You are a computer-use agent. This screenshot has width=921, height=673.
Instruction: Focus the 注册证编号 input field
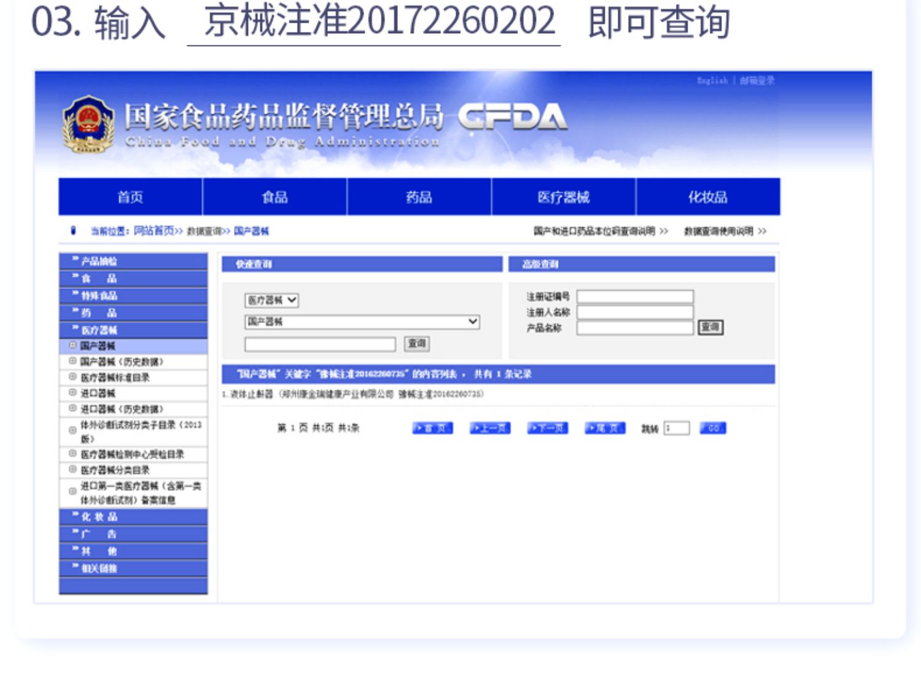tap(635, 297)
